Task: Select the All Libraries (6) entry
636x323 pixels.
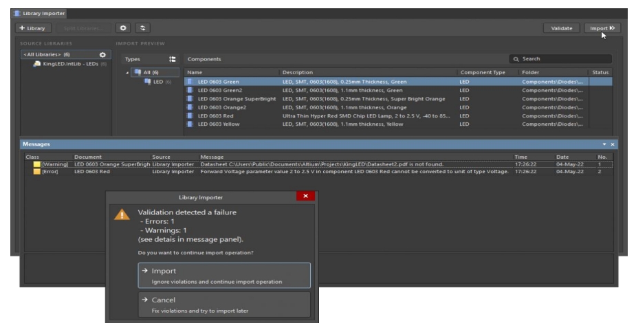Action: coord(66,55)
